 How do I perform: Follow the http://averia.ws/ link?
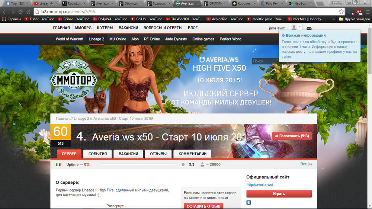click(x=260, y=185)
